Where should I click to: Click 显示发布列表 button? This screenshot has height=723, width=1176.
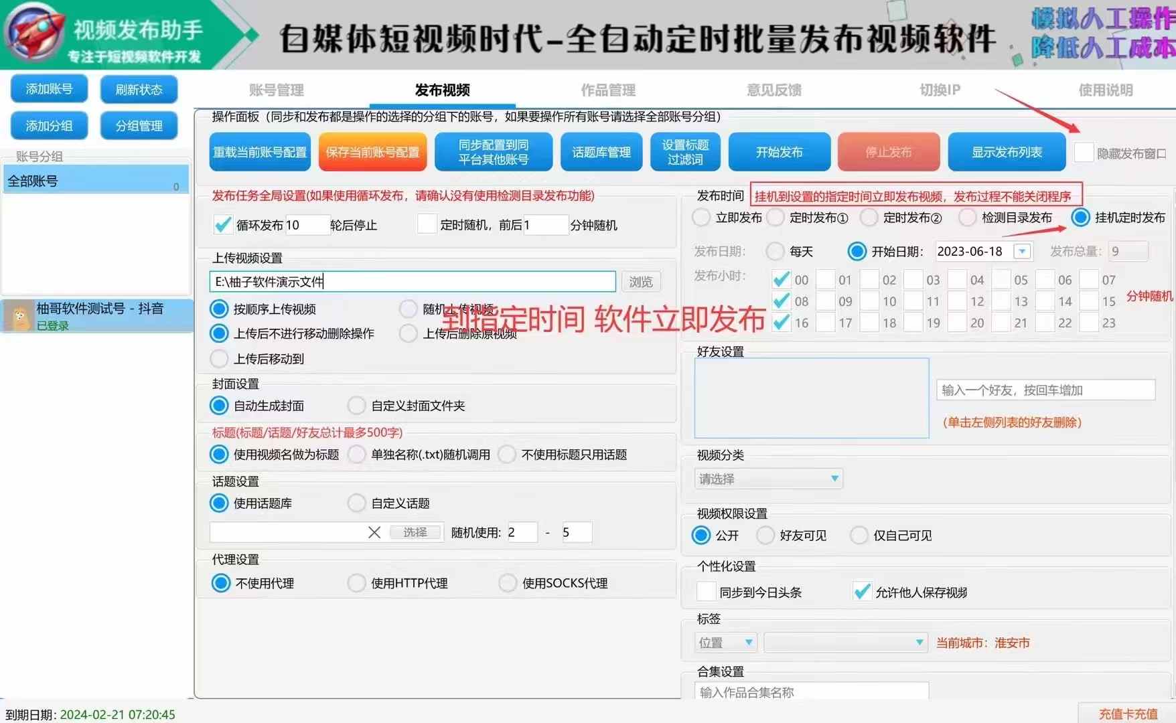coord(1006,152)
